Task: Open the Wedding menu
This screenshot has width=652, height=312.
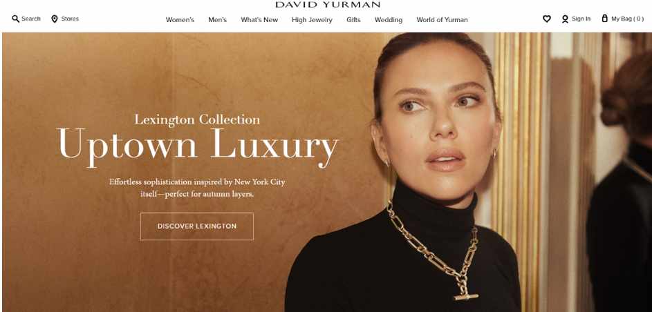Action: (x=389, y=19)
